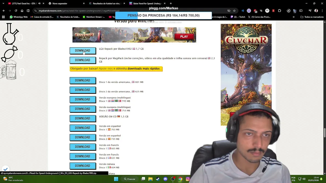This screenshot has width=326, height=183.
Task: Open Chrome downloads panel
Action: click(x=289, y=11)
